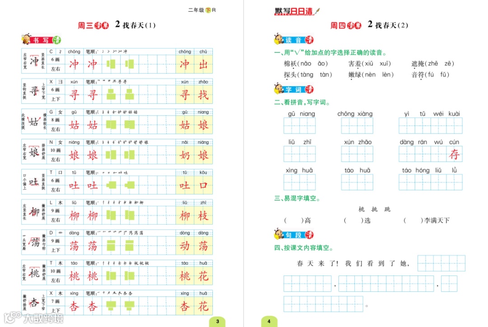Select the pronunciation option xuī for 害羞

tap(385, 64)
